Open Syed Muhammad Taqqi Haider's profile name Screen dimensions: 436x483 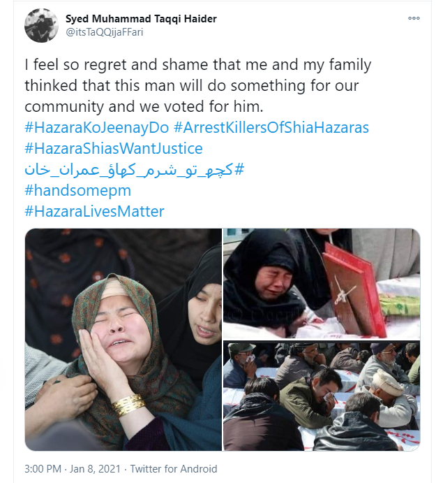pos(141,19)
